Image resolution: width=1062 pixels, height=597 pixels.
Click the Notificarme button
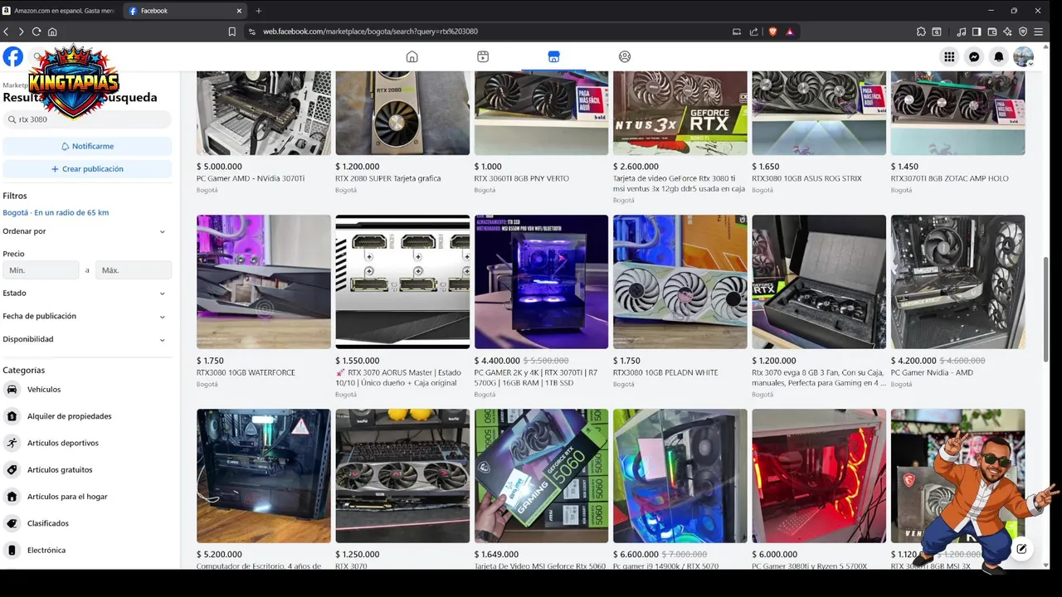click(x=87, y=146)
